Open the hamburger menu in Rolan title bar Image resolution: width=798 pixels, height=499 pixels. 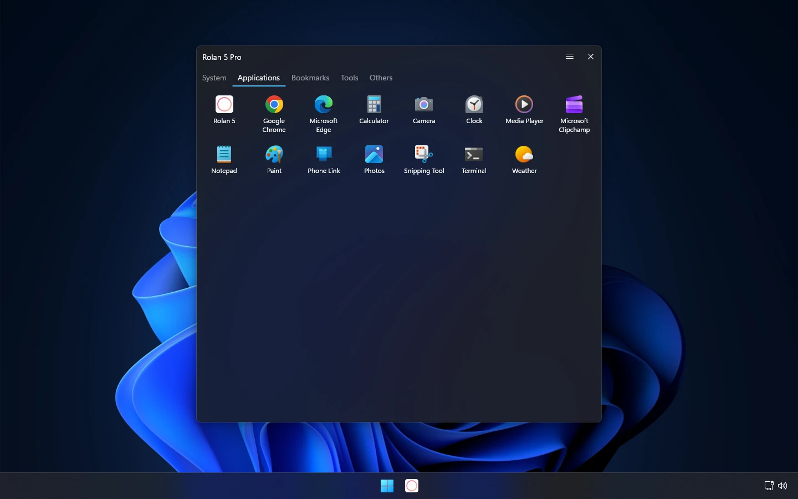(570, 57)
